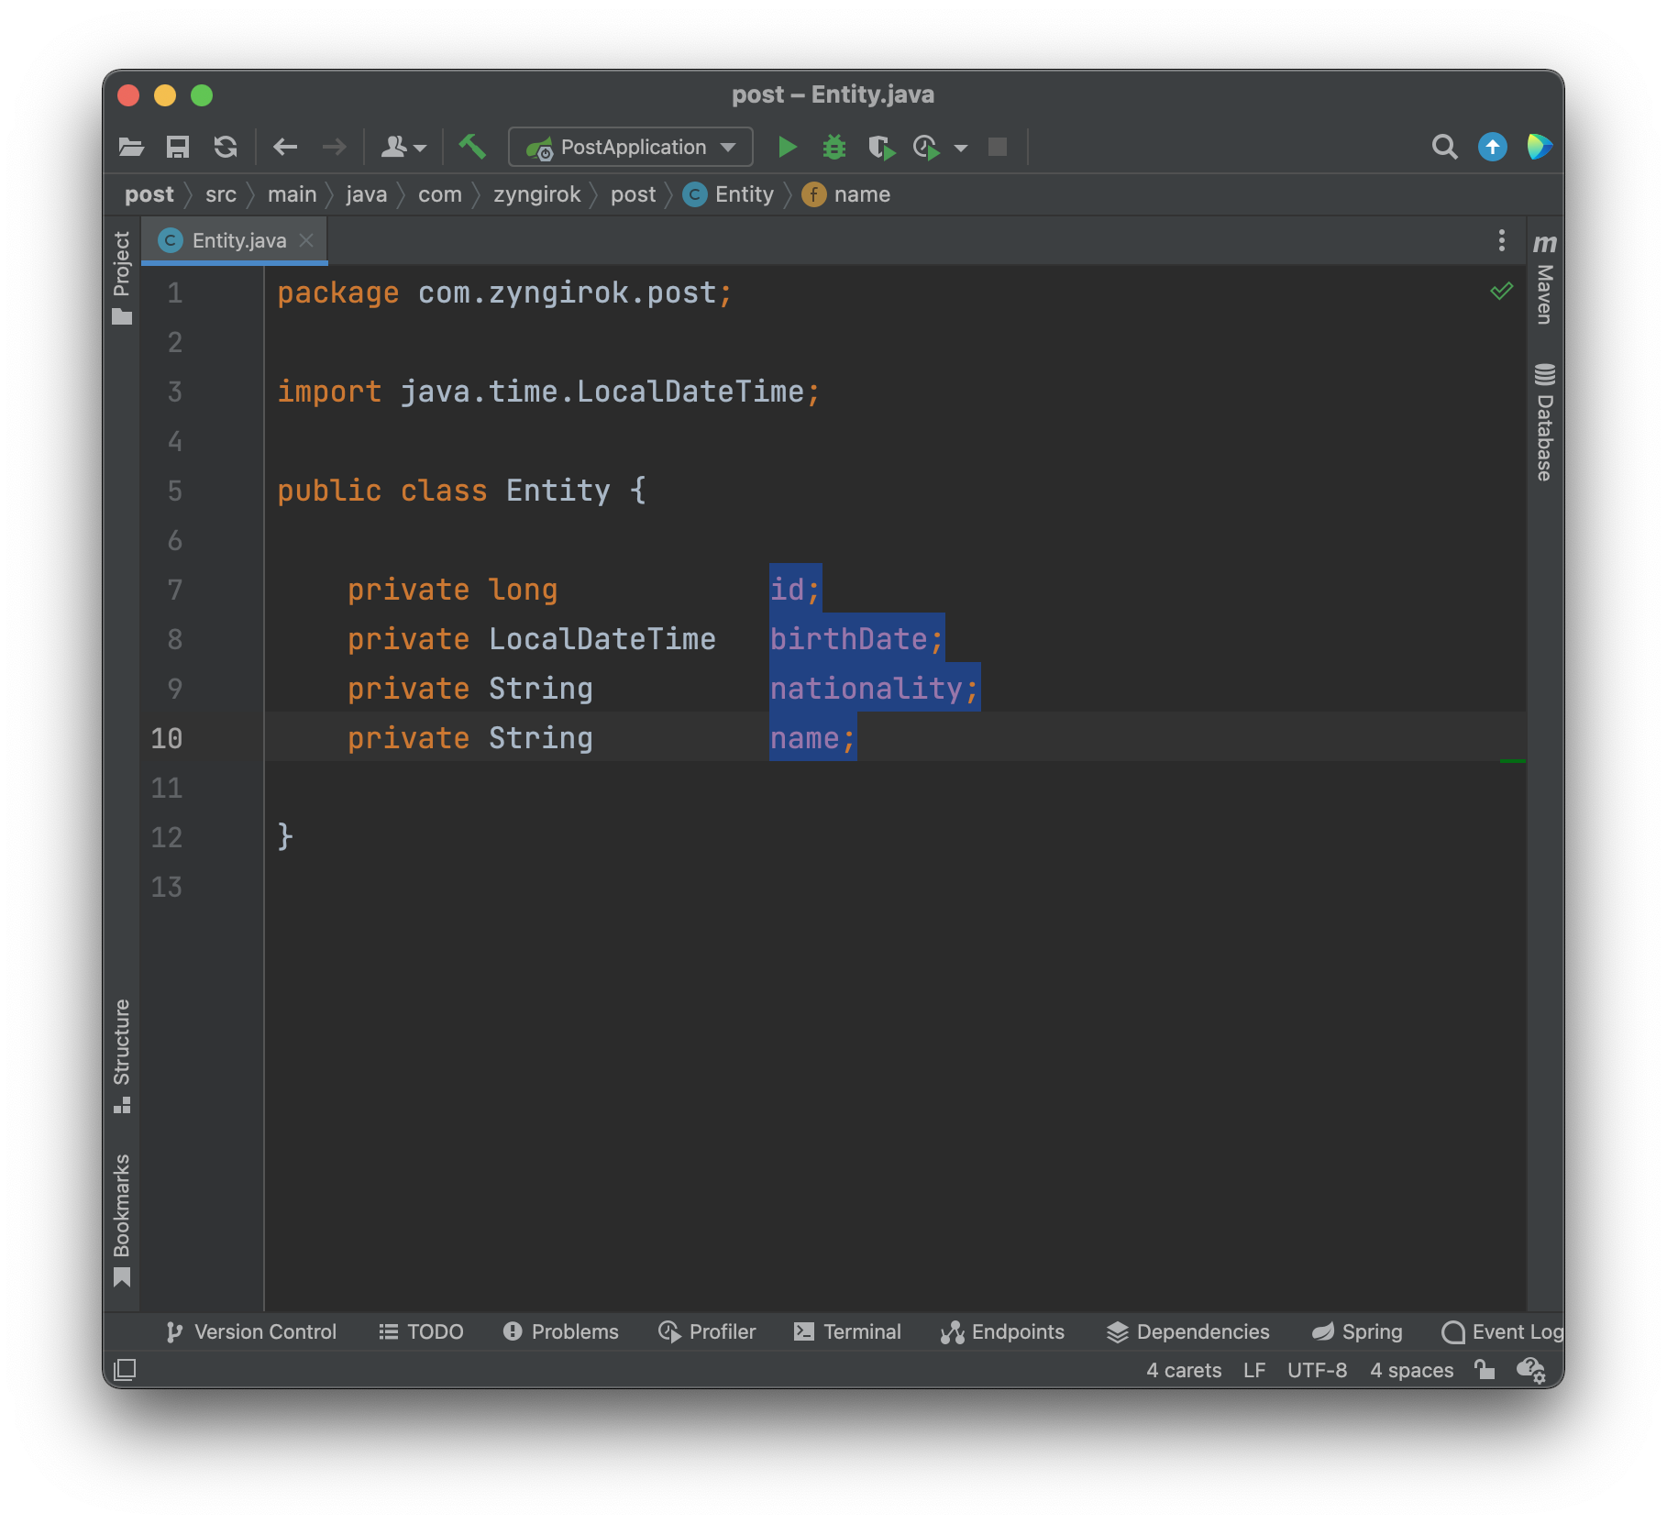Click 'com' in breadcrumb bar
This screenshot has height=1524, width=1667.
[x=440, y=194]
